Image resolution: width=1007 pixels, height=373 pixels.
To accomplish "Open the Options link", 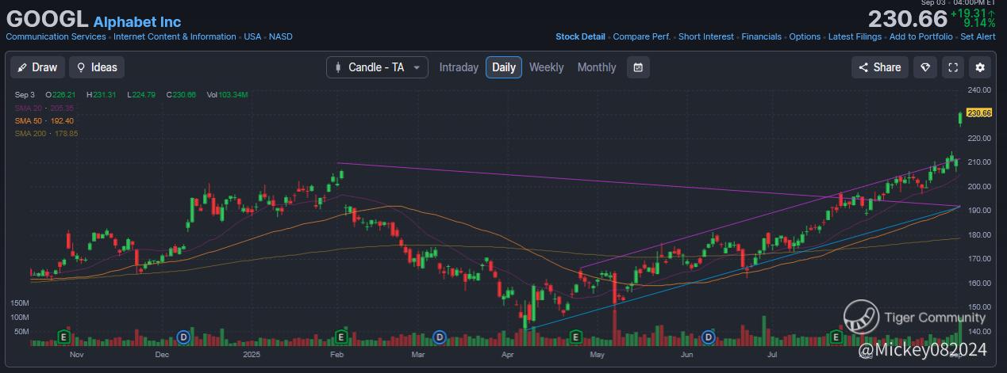I will (x=805, y=36).
